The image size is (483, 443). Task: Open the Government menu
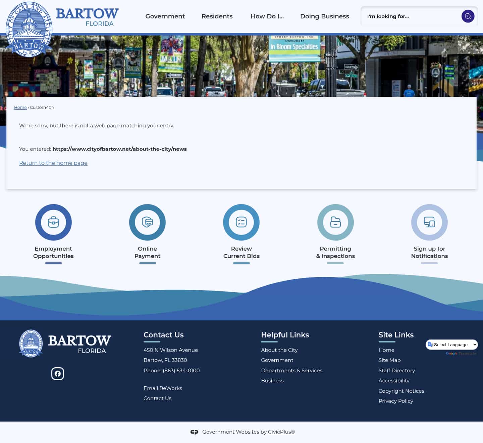pyautogui.click(x=165, y=16)
